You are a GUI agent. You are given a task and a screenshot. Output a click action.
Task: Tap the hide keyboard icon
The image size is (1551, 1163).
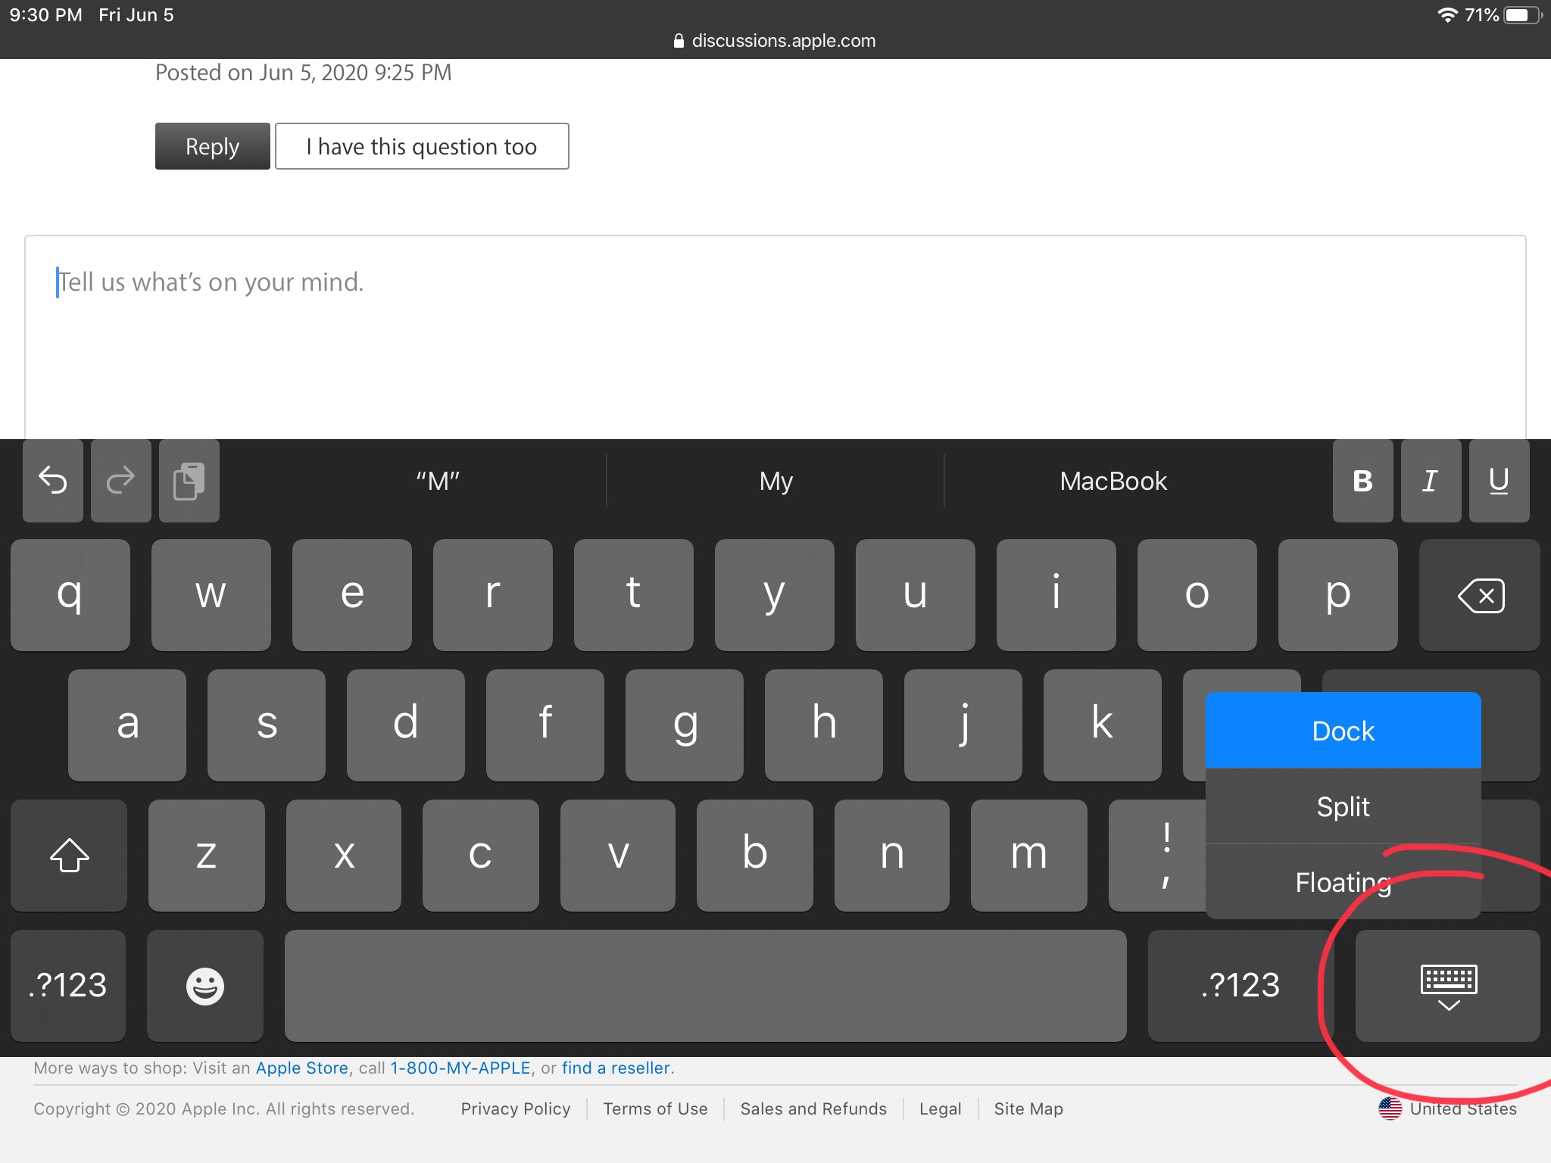1448,985
